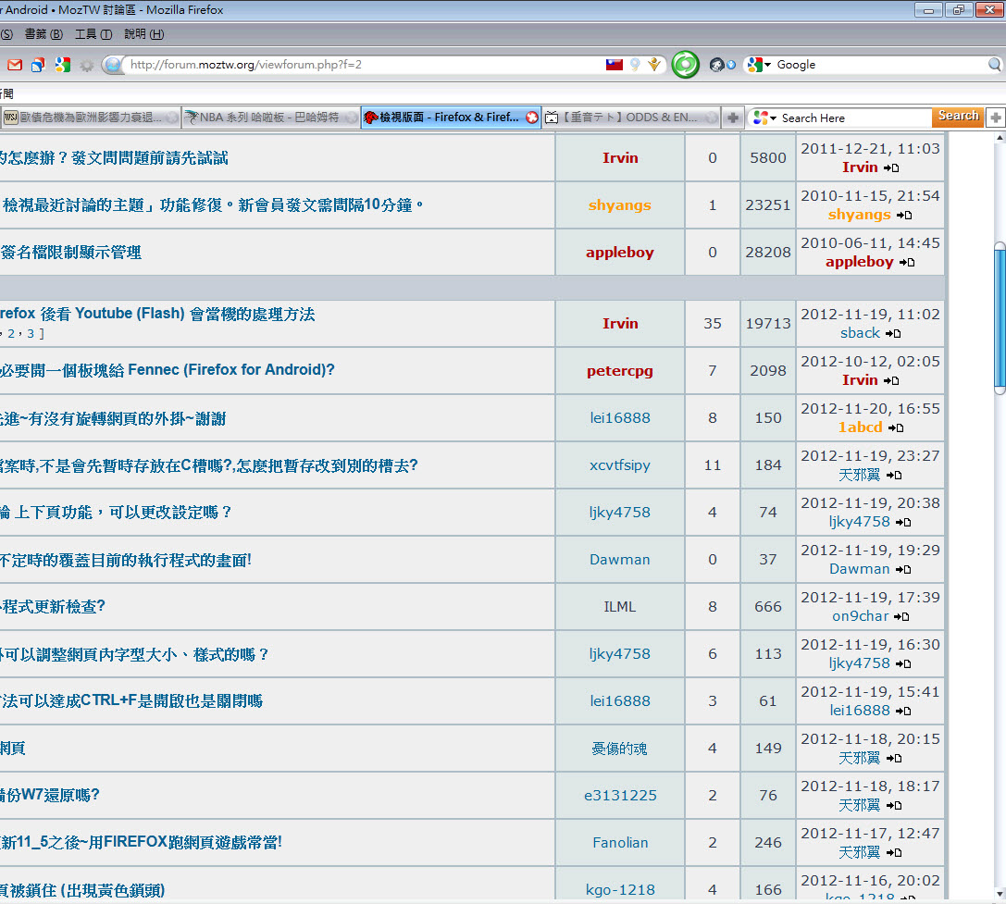Open a new tab with plus button
This screenshot has height=904, width=1006.
pyautogui.click(x=733, y=118)
